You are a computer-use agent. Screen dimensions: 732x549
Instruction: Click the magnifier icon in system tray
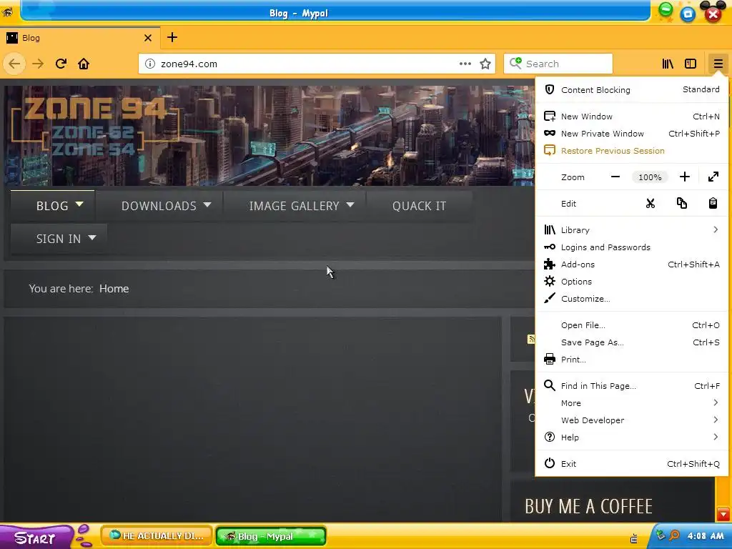point(674,535)
